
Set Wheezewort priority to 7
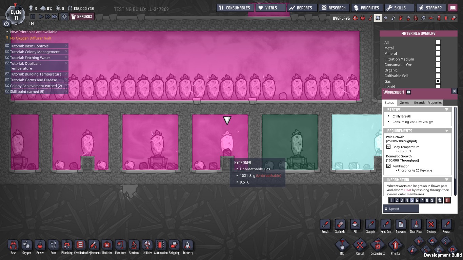422,200
